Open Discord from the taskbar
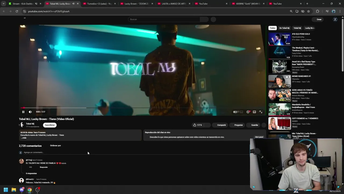Screen dimensions: 344x194 coord(22,190)
